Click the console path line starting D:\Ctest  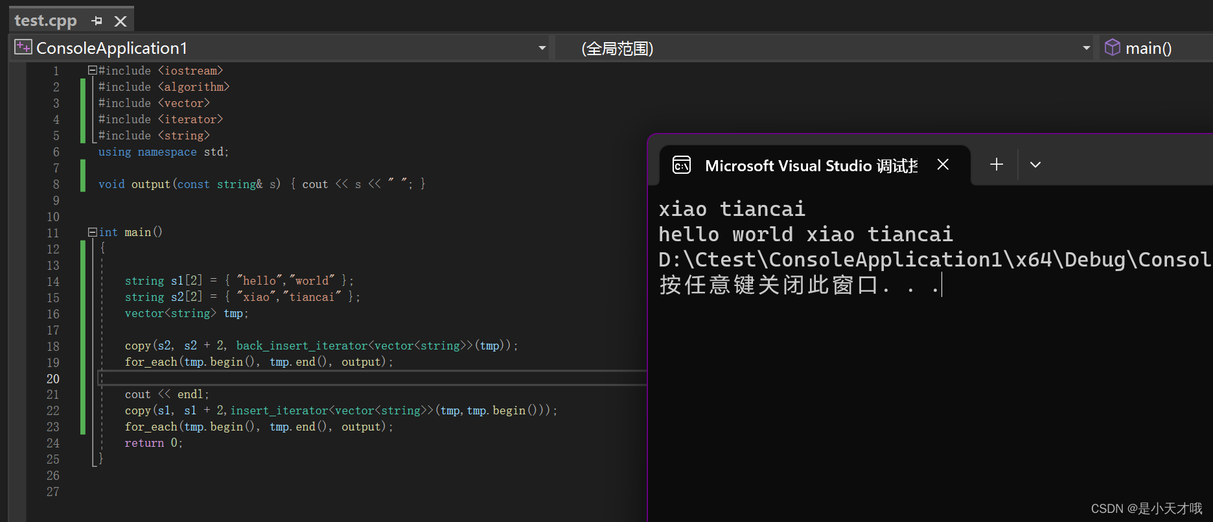(935, 259)
